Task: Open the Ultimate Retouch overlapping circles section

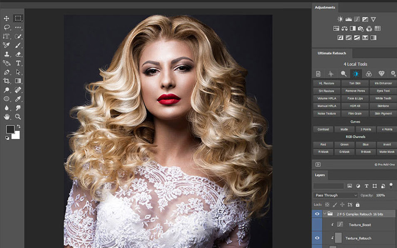Action: (x=369, y=73)
